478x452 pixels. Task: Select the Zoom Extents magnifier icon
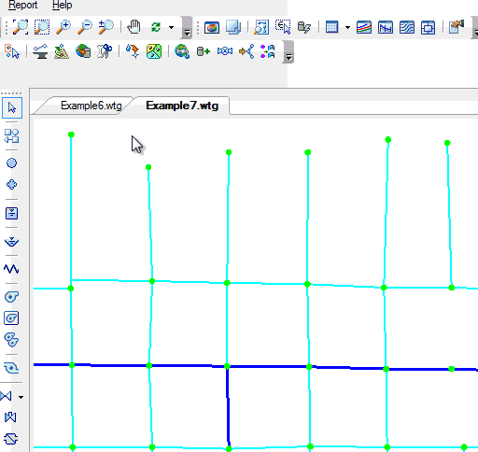click(21, 27)
